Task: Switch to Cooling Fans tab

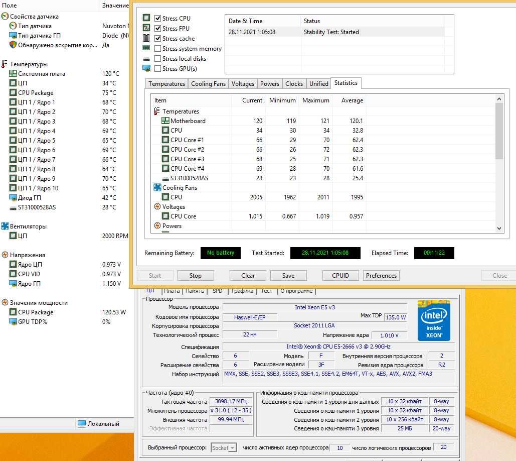Action: point(208,84)
